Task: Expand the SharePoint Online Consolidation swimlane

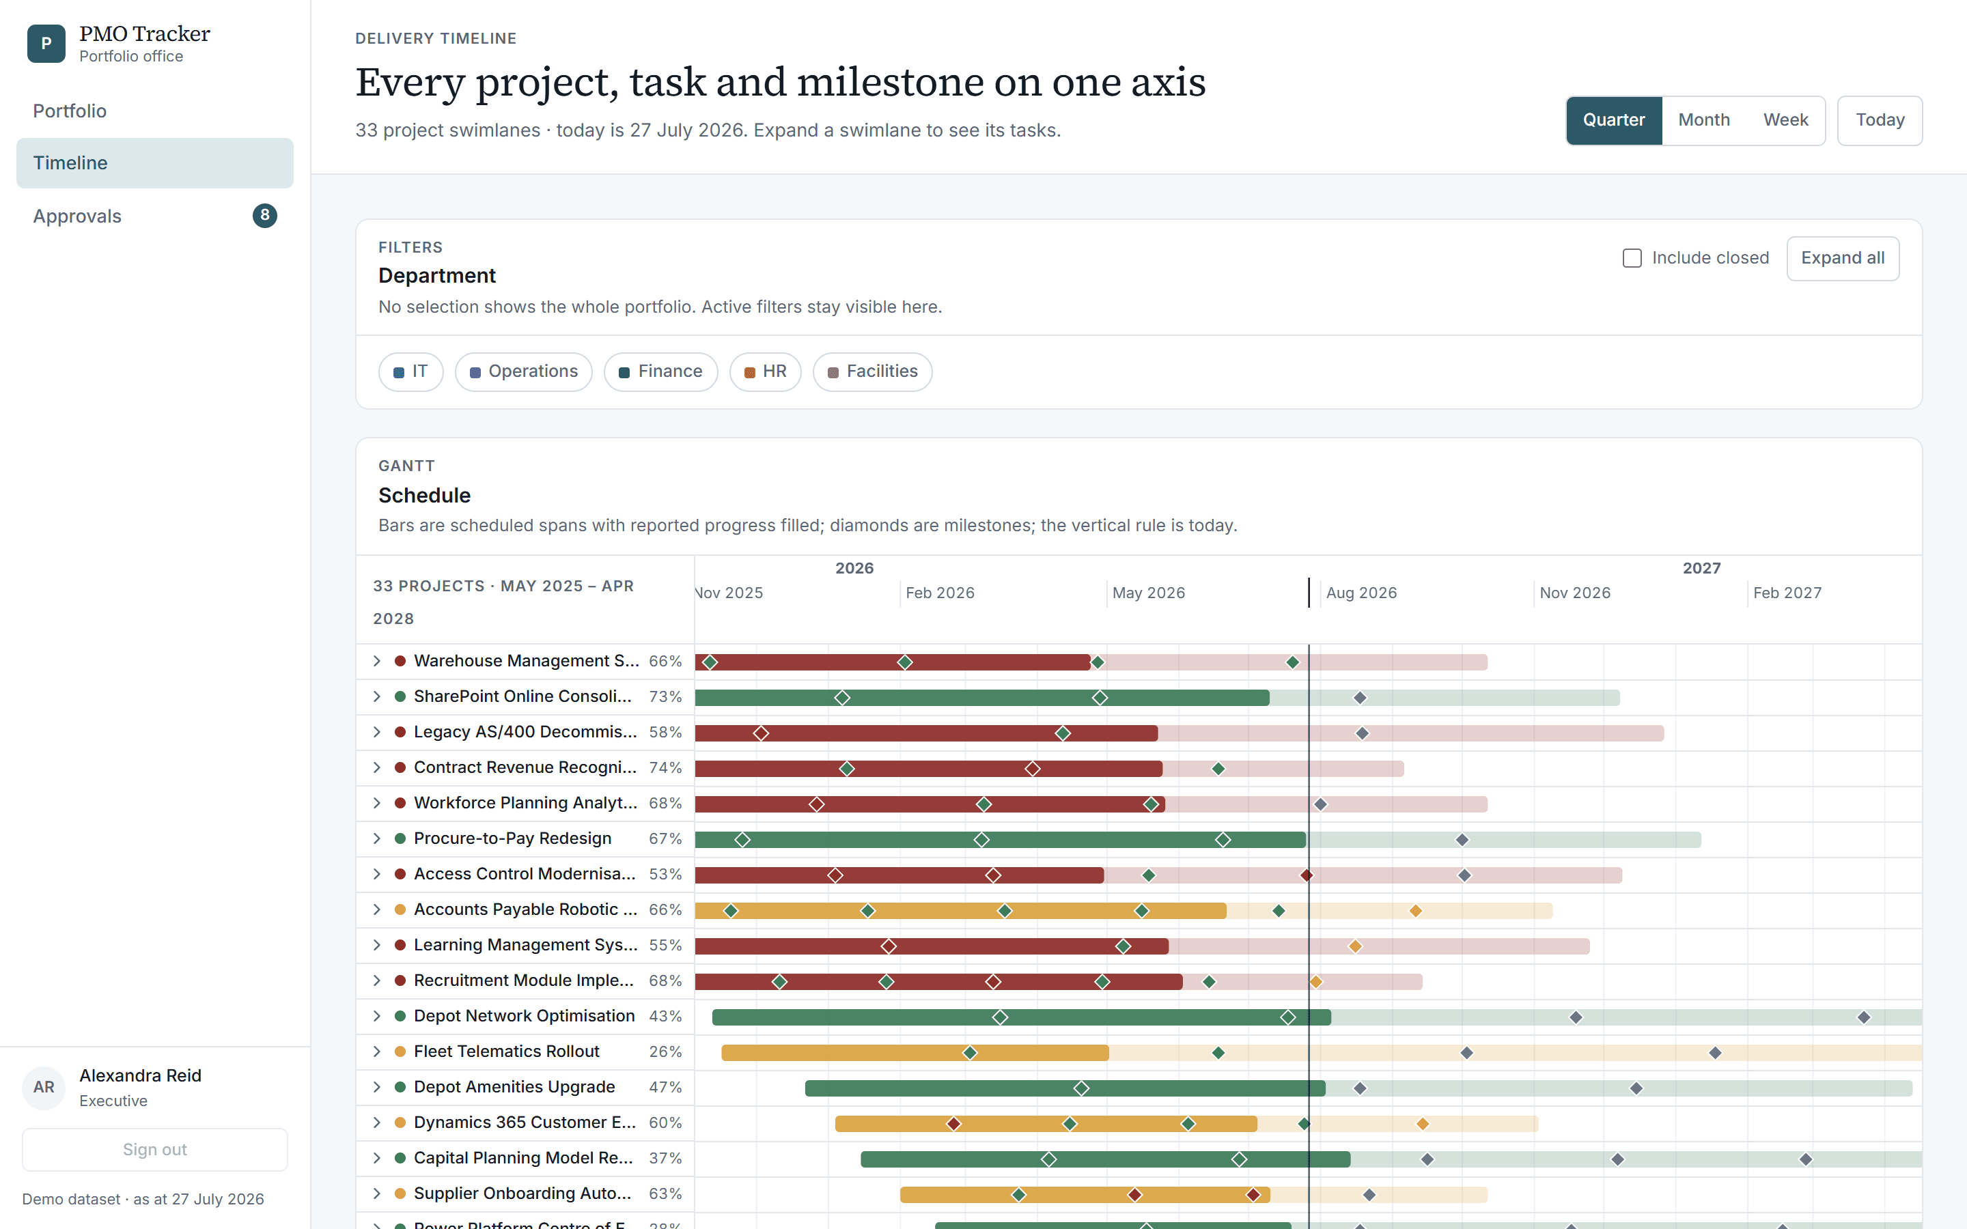Action: pyautogui.click(x=377, y=696)
